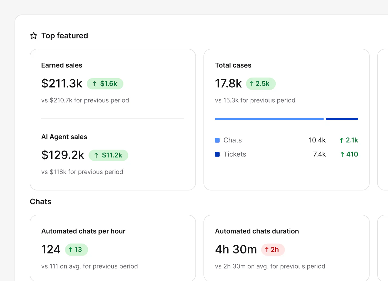Click the 410 tickets increase value
The width and height of the screenshot is (388, 281).
(x=349, y=154)
